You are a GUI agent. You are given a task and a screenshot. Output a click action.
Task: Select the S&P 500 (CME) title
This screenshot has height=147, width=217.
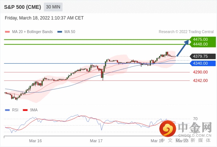click(22, 7)
